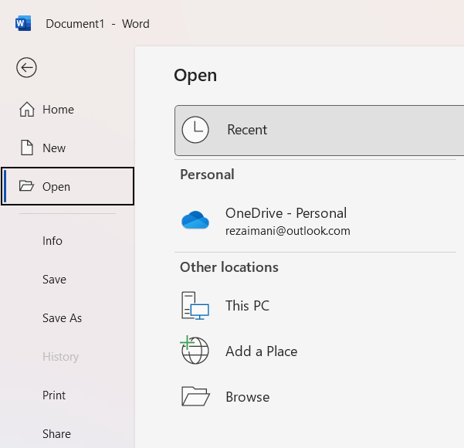
Task: Click the back arrow to exit backstage
Action: (26, 68)
